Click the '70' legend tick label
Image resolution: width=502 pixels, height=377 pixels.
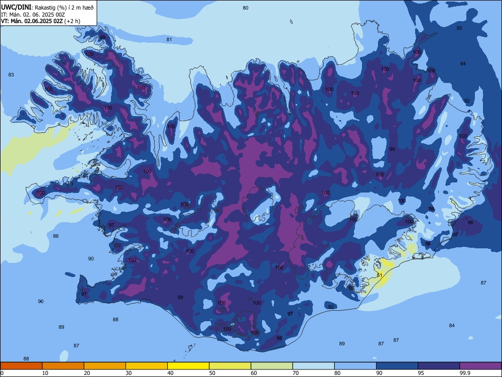pos(296,373)
